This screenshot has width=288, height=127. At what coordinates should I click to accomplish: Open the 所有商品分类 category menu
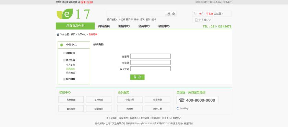coord(75,26)
